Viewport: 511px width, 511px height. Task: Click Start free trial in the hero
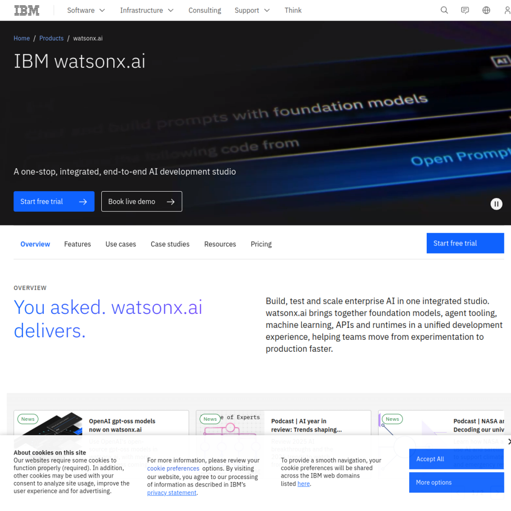pos(54,202)
